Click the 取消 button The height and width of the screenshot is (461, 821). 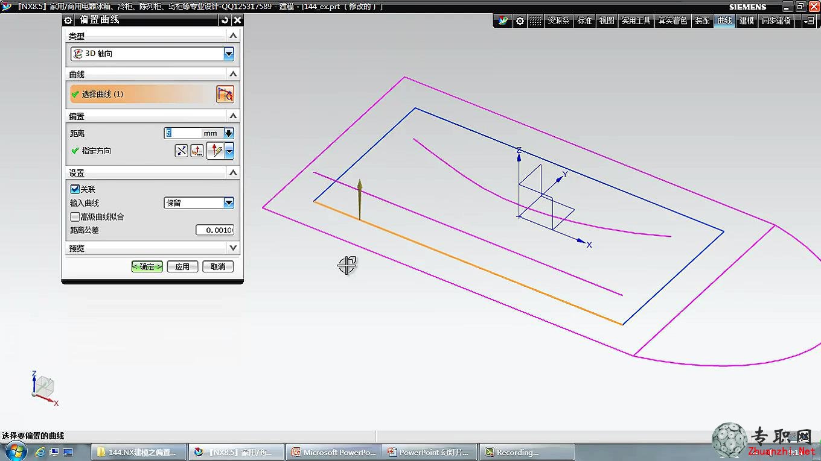pyautogui.click(x=218, y=266)
